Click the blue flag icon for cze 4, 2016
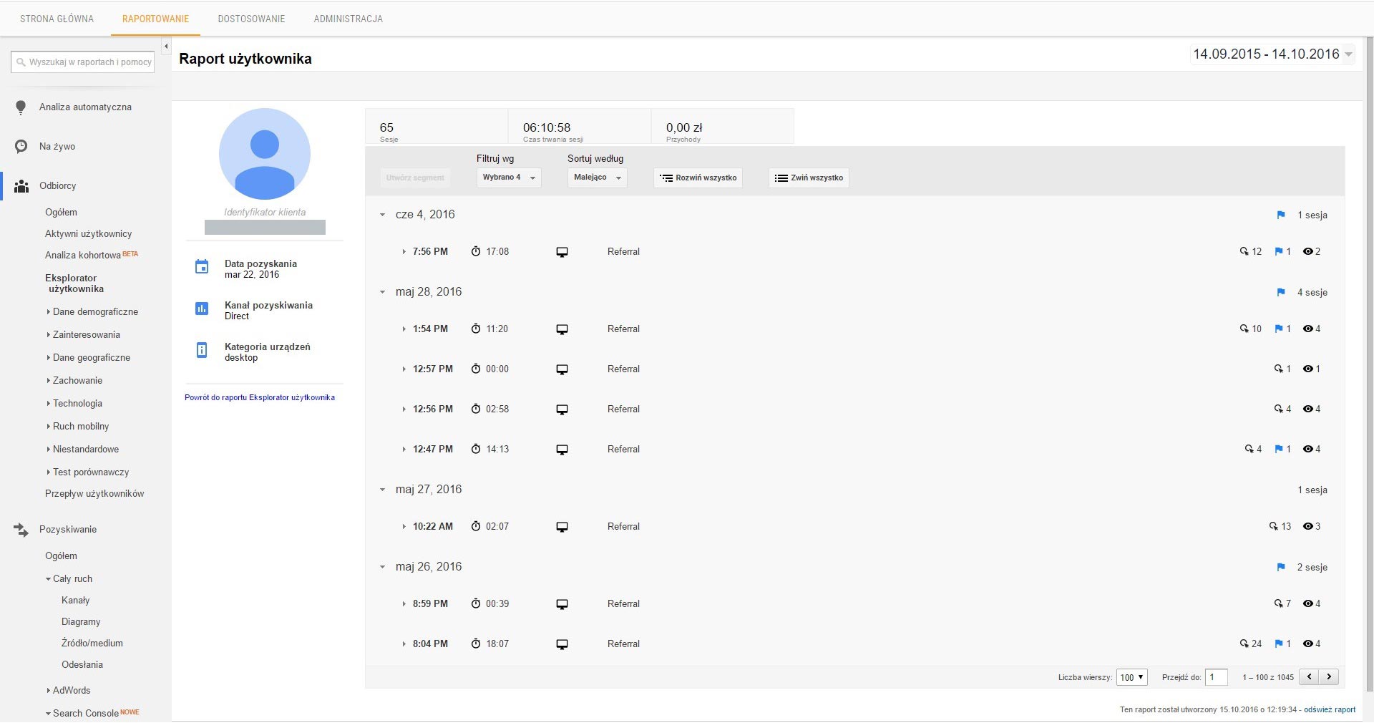The image size is (1374, 723). click(1281, 215)
